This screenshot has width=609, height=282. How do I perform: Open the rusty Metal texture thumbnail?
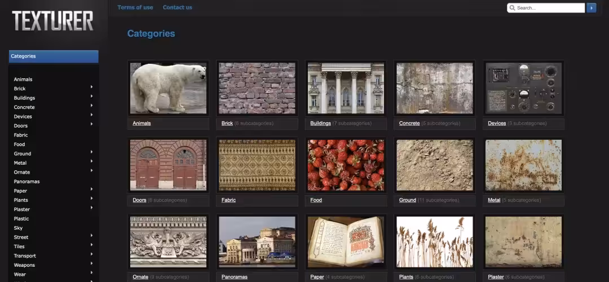[x=523, y=165]
